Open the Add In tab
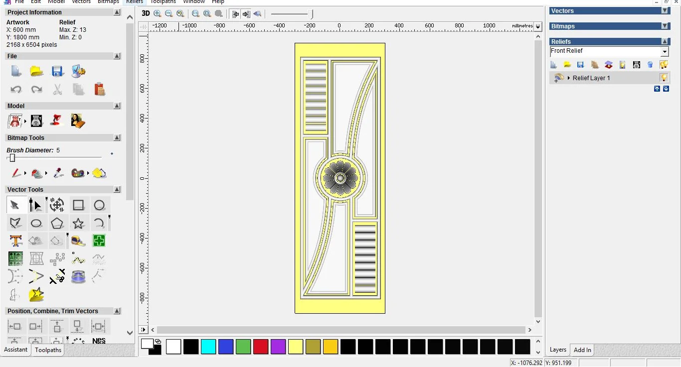 (x=582, y=350)
